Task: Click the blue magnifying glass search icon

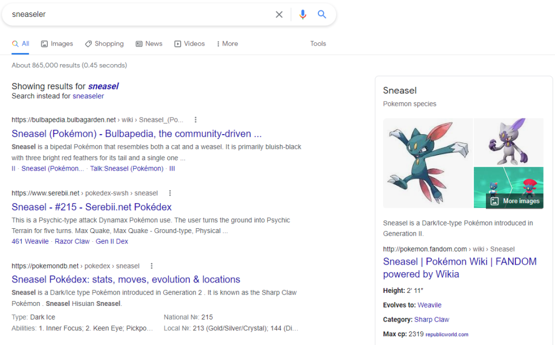Action: pos(322,14)
